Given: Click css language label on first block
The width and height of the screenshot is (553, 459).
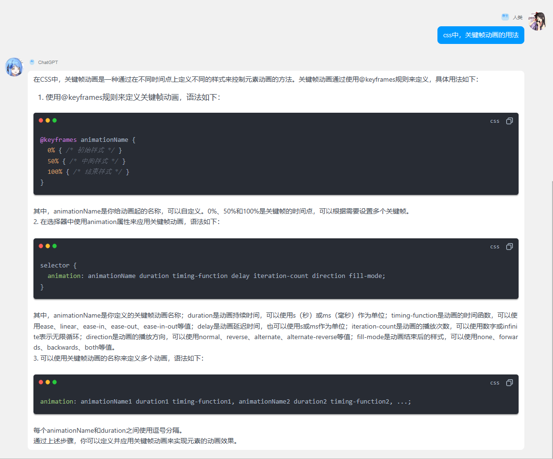Looking at the screenshot, I should [x=495, y=121].
